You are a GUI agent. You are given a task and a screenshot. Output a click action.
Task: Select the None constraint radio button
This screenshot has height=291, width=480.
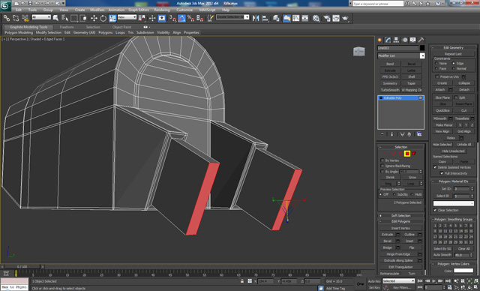pyautogui.click(x=436, y=63)
